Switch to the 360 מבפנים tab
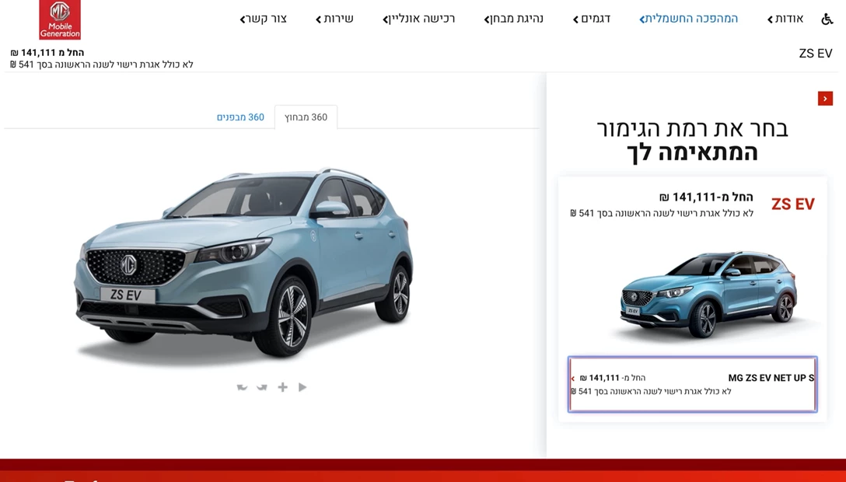 pos(240,117)
